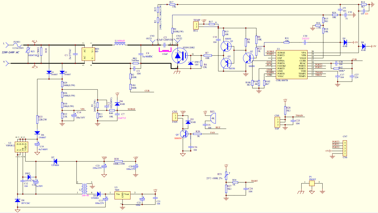This screenshot has width=378, height=213.
Task: Click the Q5 SS8050 transistor
Action: (x=184, y=134)
